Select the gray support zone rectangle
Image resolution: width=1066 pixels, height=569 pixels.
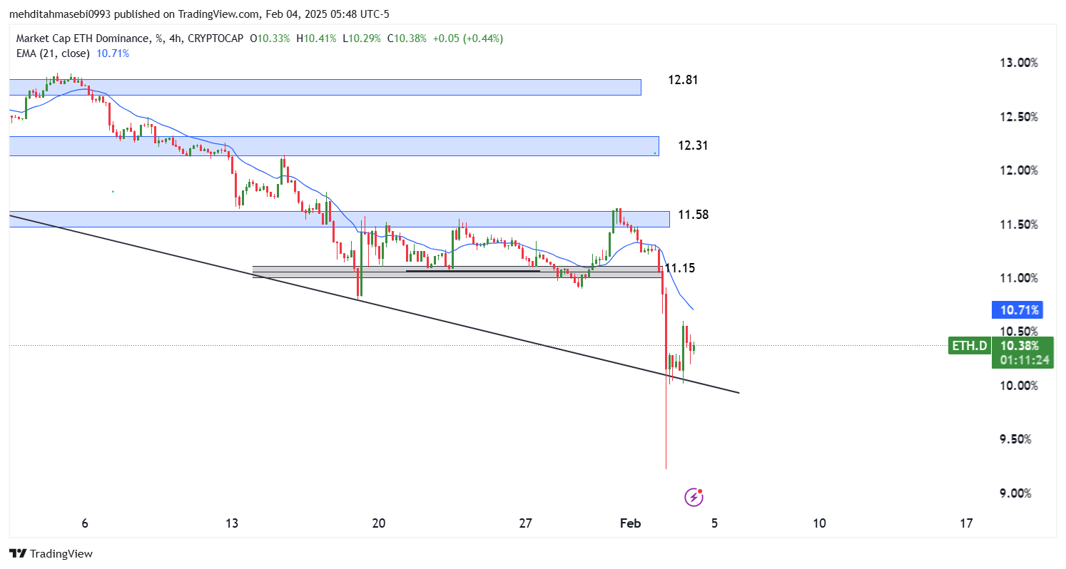pos(457,272)
